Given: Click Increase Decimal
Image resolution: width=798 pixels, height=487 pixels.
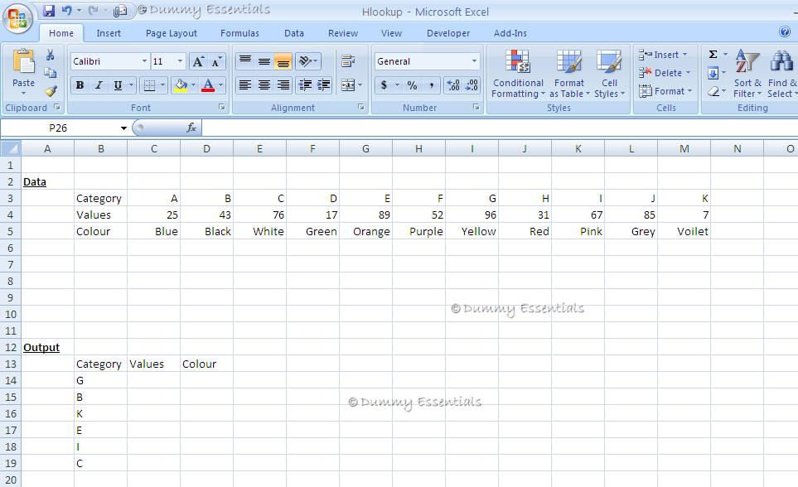Looking at the screenshot, I should [453, 85].
